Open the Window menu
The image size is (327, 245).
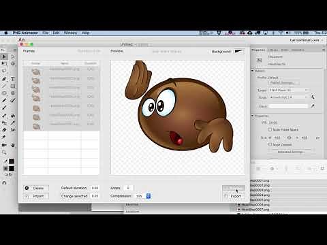(70, 33)
